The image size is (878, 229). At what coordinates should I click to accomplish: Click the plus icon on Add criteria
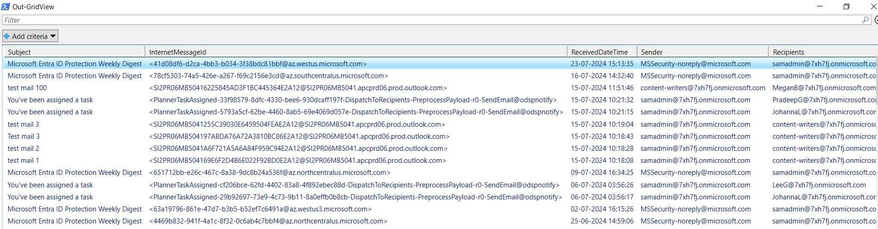tap(7, 36)
